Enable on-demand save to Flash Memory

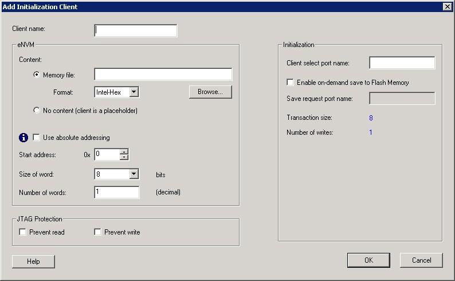click(290, 82)
